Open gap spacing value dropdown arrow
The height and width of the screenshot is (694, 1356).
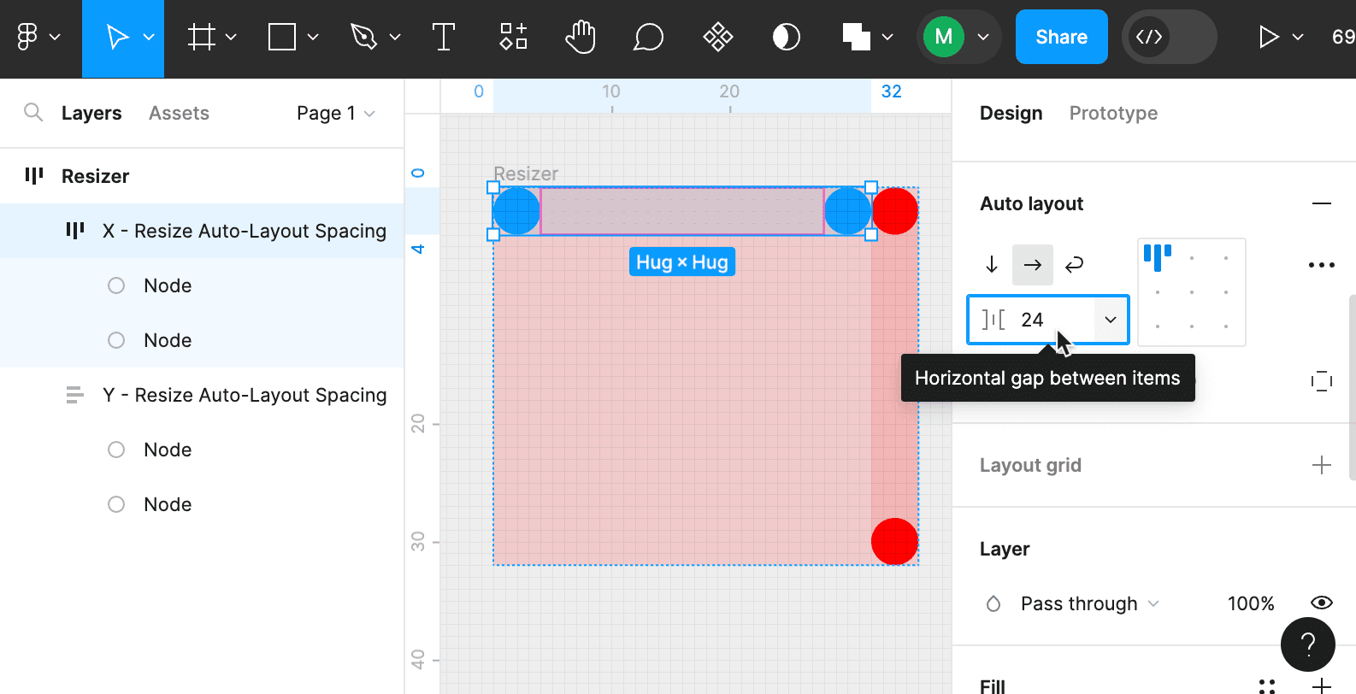coord(1111,320)
